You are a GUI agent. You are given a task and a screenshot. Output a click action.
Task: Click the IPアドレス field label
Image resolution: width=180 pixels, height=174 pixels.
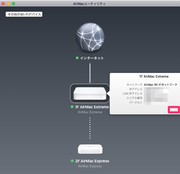coord(136,89)
